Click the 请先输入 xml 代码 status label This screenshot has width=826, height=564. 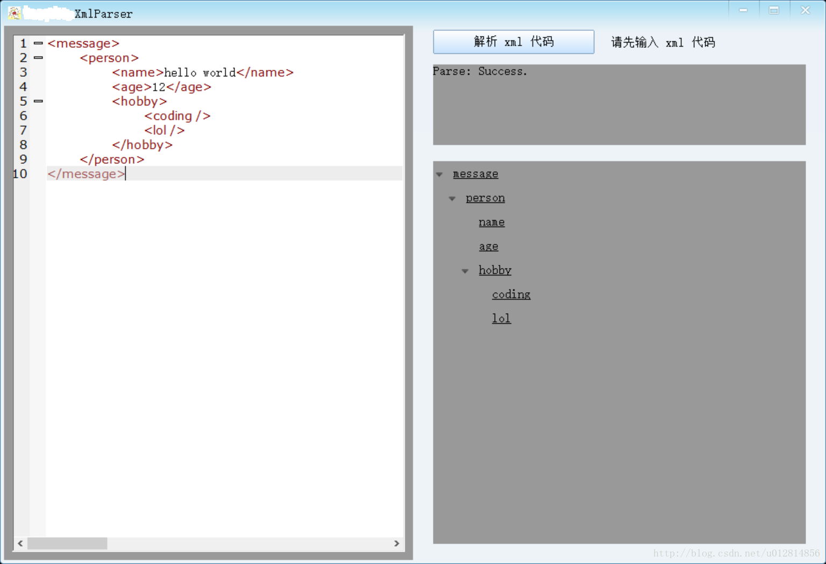[663, 42]
